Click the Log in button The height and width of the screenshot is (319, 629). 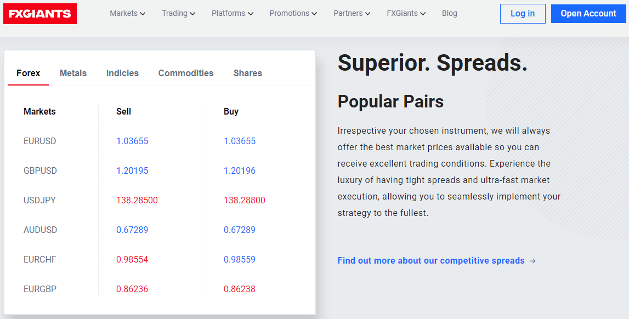(x=522, y=13)
